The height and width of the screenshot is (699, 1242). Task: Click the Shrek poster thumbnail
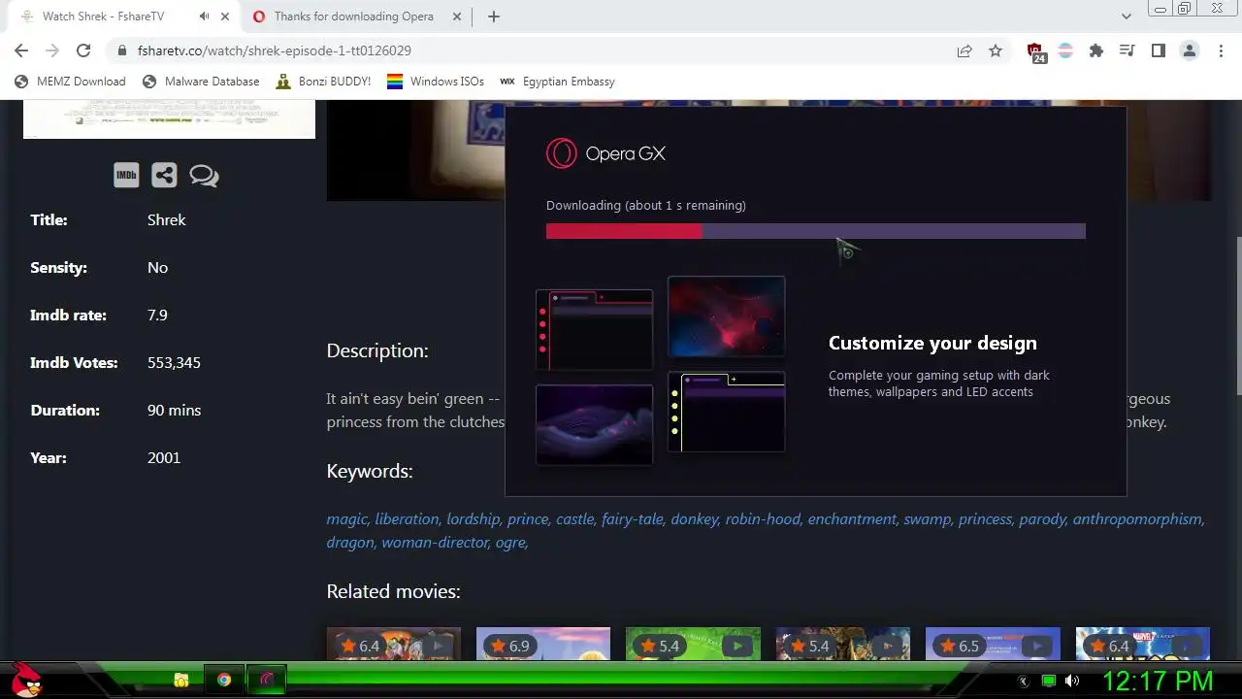click(169, 119)
